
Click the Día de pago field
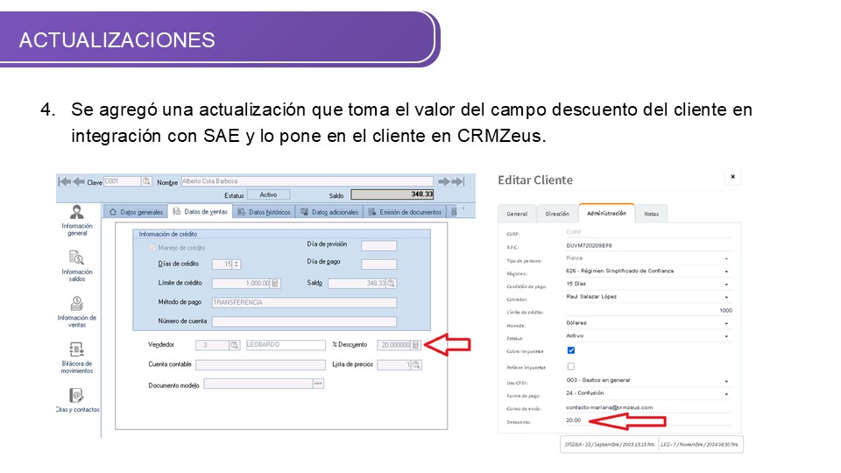(378, 265)
